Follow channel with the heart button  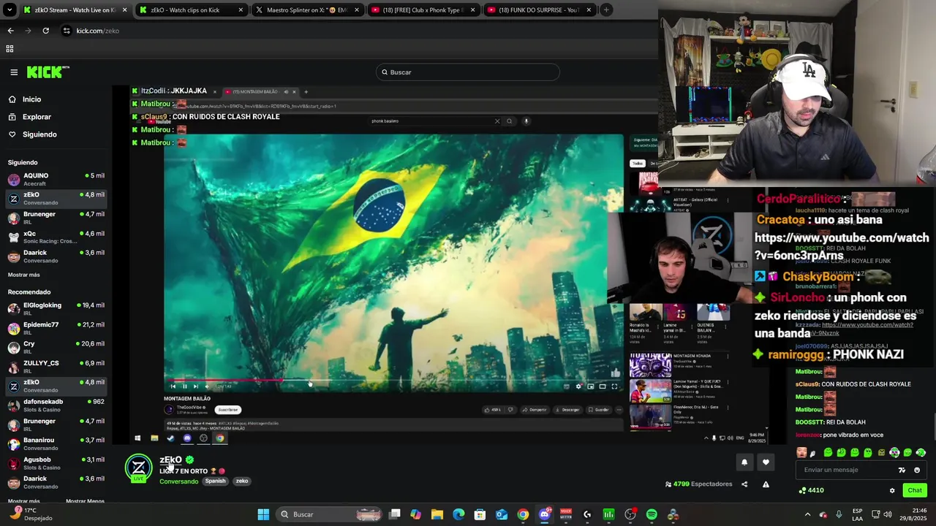pos(766,462)
